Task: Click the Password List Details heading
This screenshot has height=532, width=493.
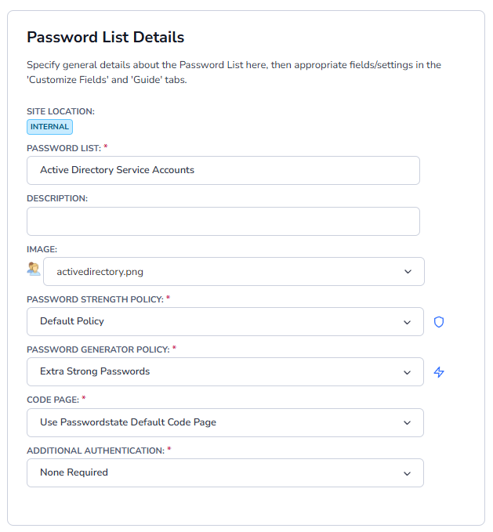Action: pos(106,37)
